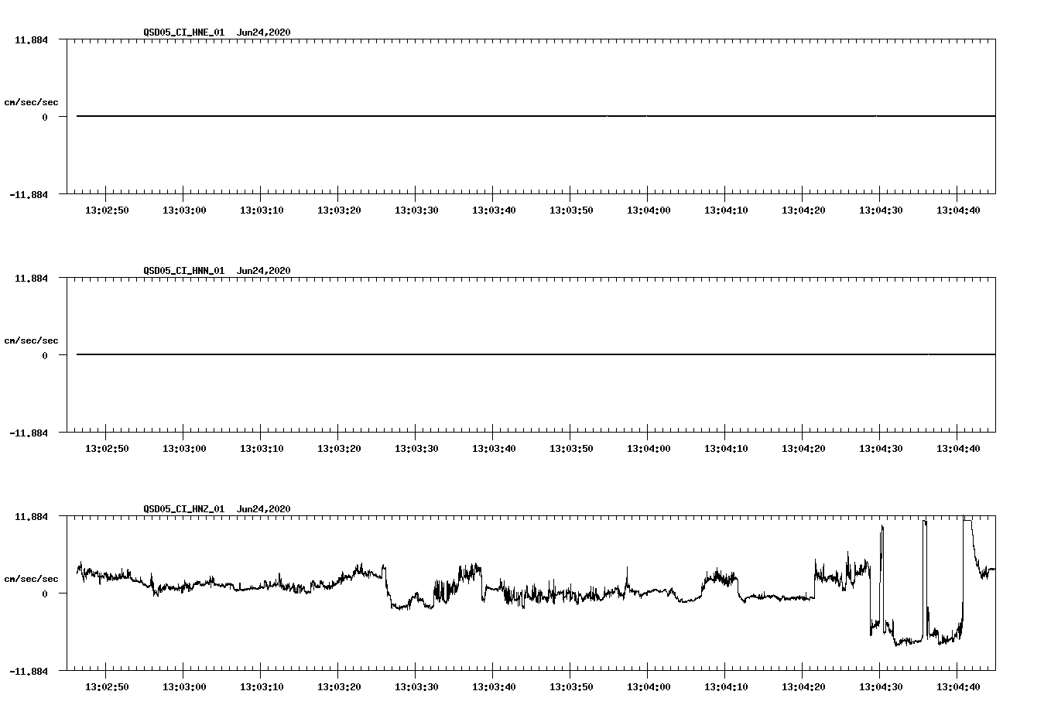Screen dimensions: 1051x715
Task: Click the 13:04:20 time label under HNN plot
Action: tap(803, 449)
